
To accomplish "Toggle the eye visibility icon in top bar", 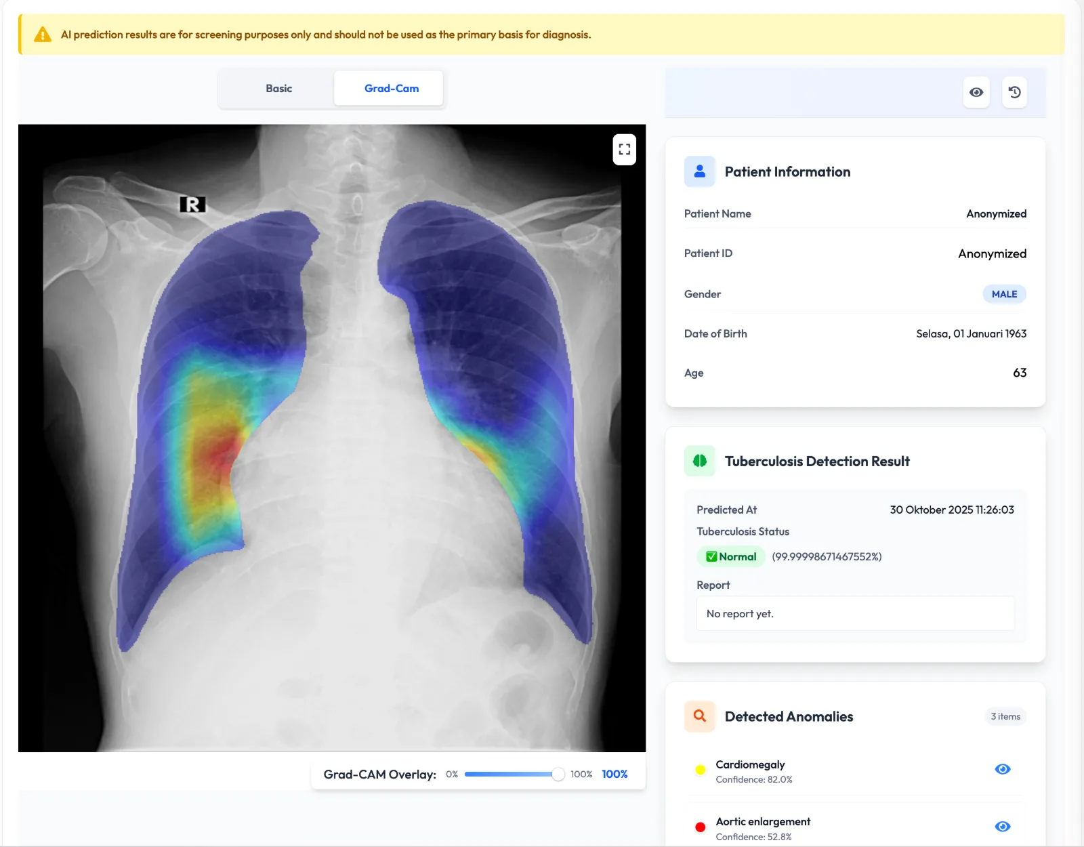I will click(976, 92).
